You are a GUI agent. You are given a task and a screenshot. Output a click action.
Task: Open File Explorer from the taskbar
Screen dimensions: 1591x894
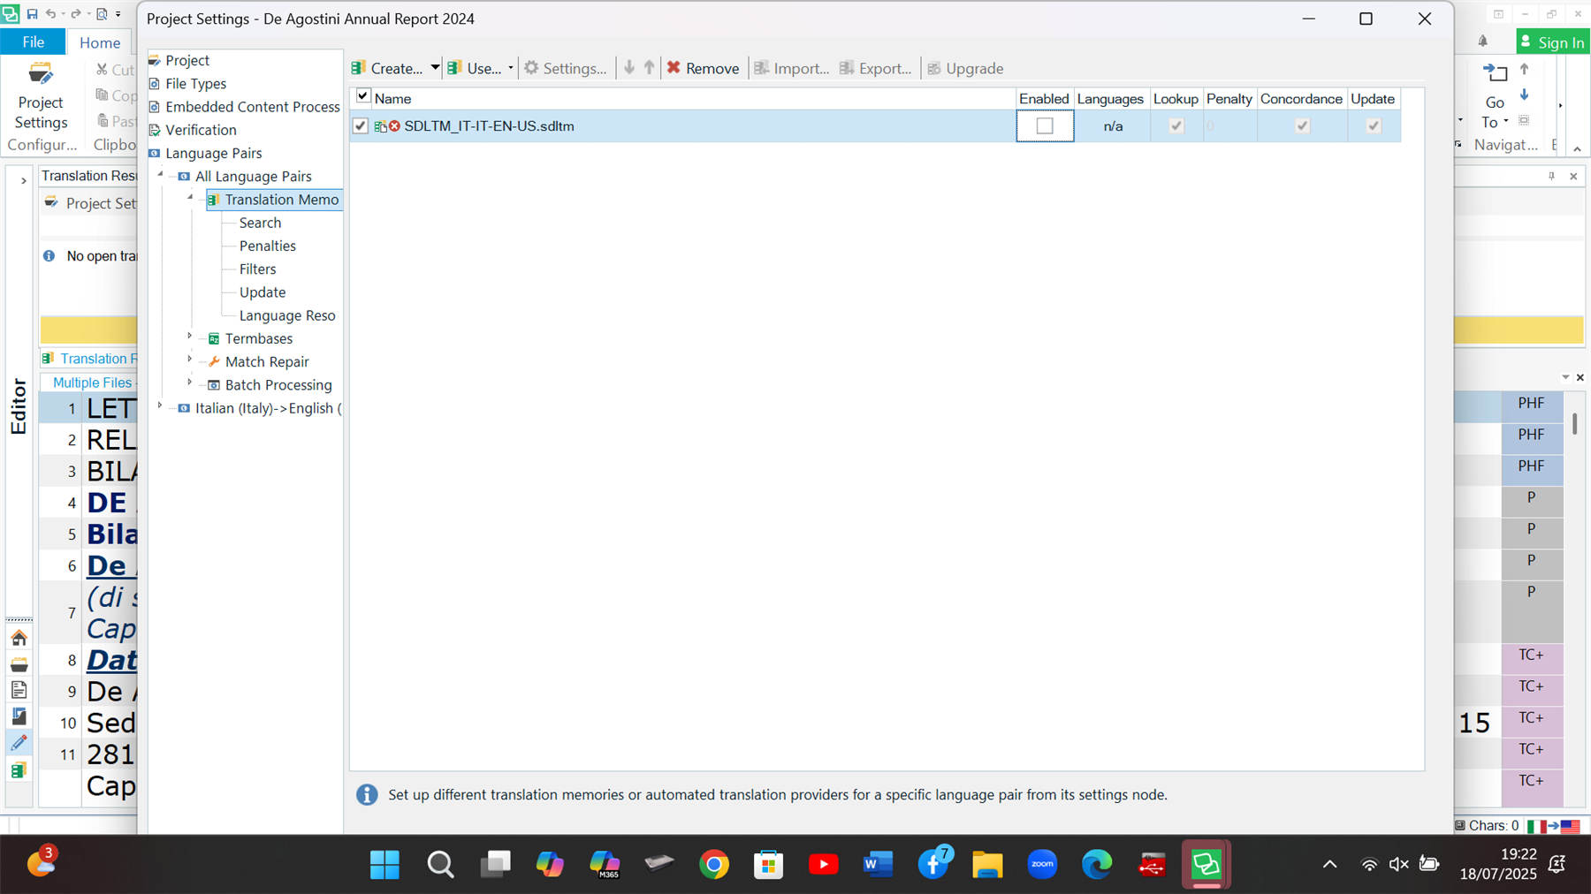tap(987, 864)
